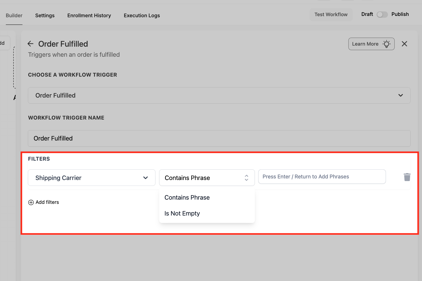Click the 'Triggers when an order is fulfilled' text
The width and height of the screenshot is (422, 281).
(74, 55)
